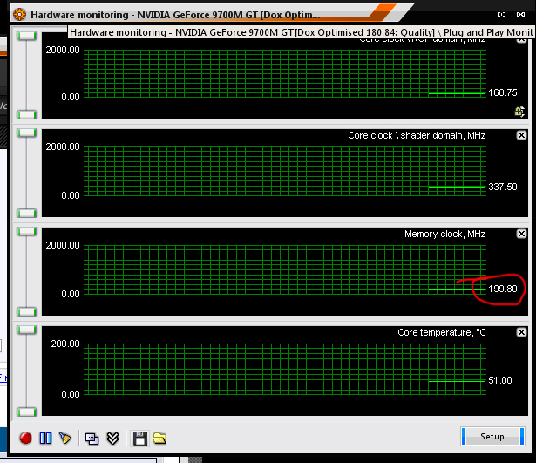This screenshot has height=463, width=536.
Task: Click the 337.50 shader clock value
Action: [x=503, y=187]
